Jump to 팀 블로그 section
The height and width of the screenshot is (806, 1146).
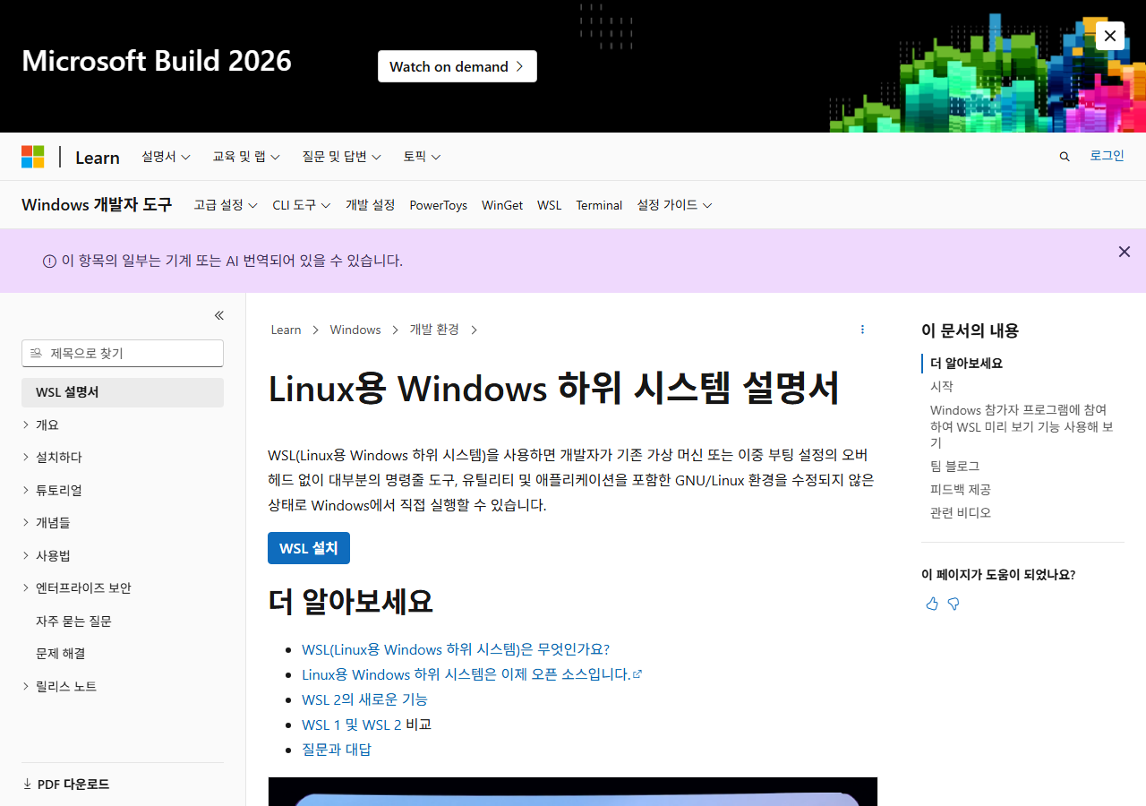(954, 467)
